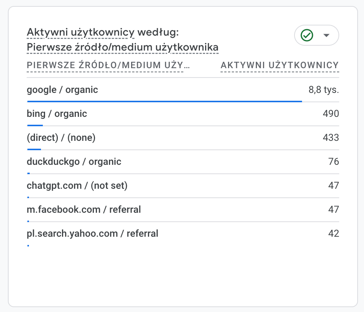Select the '(direct) / (none)' row label
Image resolution: width=364 pixels, height=312 pixels.
pos(61,138)
